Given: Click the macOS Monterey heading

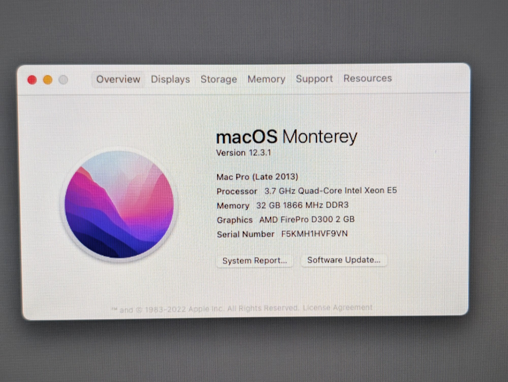Looking at the screenshot, I should coord(286,136).
